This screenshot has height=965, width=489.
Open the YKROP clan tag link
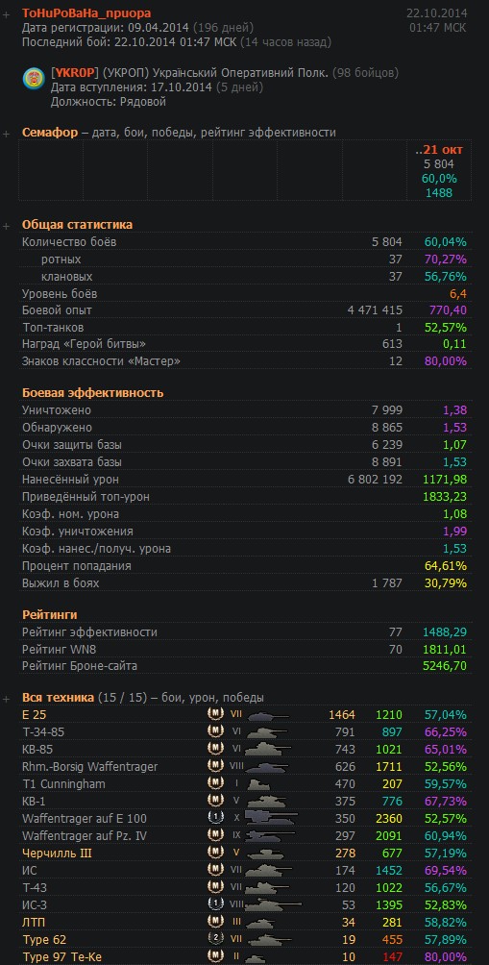click(75, 73)
